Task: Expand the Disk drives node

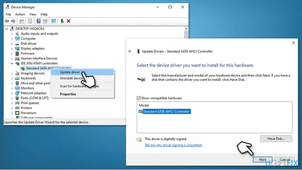Action: (12, 44)
